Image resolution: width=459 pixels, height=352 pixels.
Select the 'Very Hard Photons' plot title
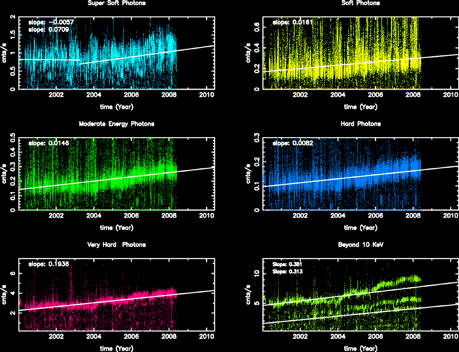click(116, 245)
